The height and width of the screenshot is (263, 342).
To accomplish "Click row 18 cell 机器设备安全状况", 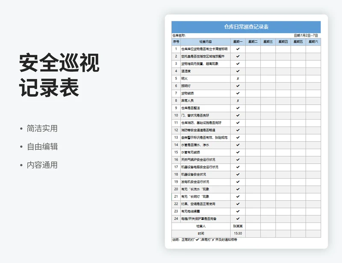I will (206, 174).
